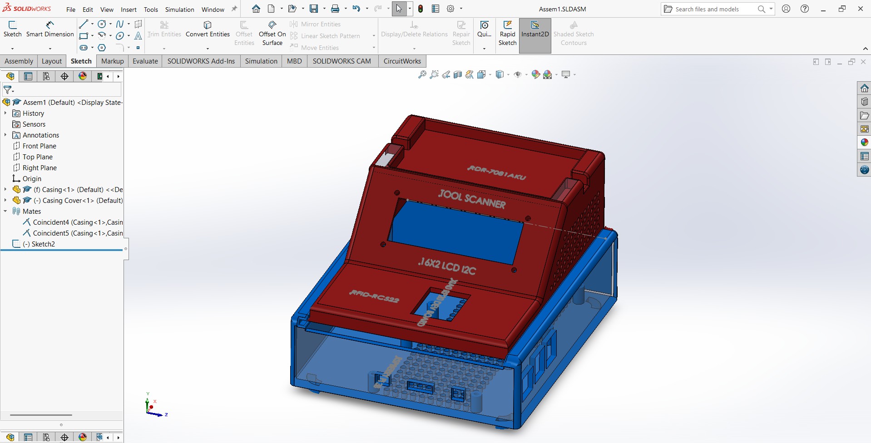Click the Apply Scene icon
The width and height of the screenshot is (871, 443).
click(x=548, y=74)
